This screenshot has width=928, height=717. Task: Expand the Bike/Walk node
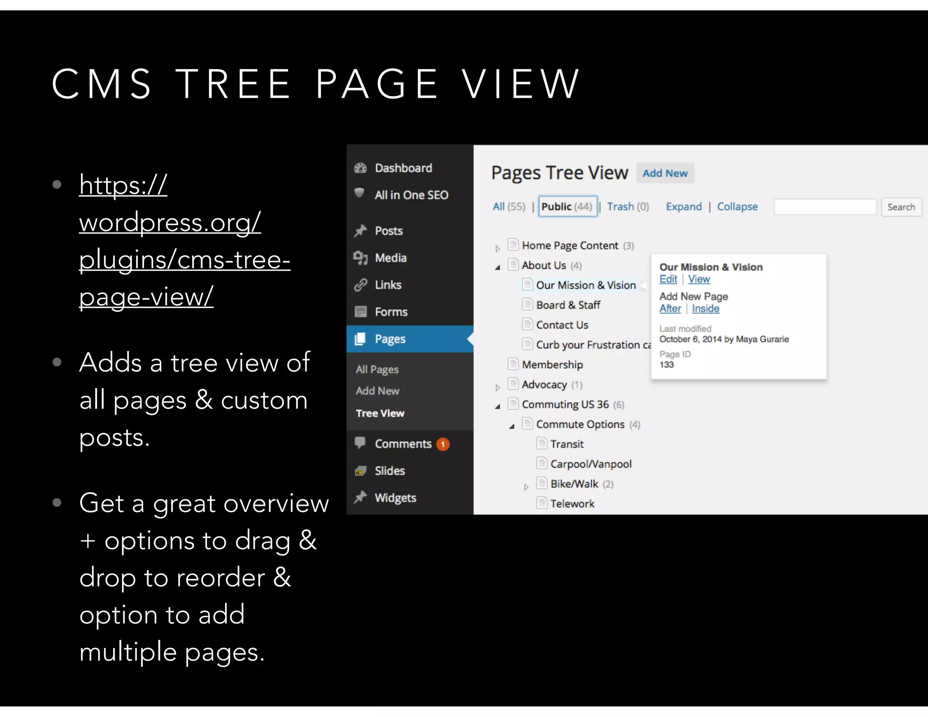[526, 487]
